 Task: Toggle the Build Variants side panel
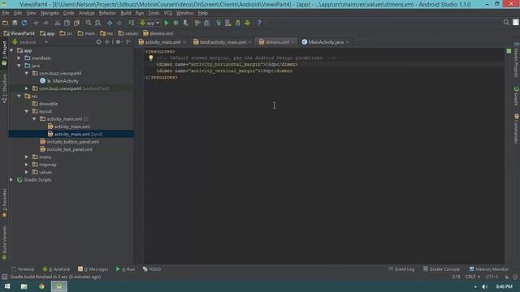(4, 243)
